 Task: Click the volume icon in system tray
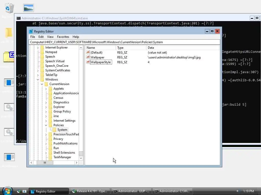click(238, 191)
